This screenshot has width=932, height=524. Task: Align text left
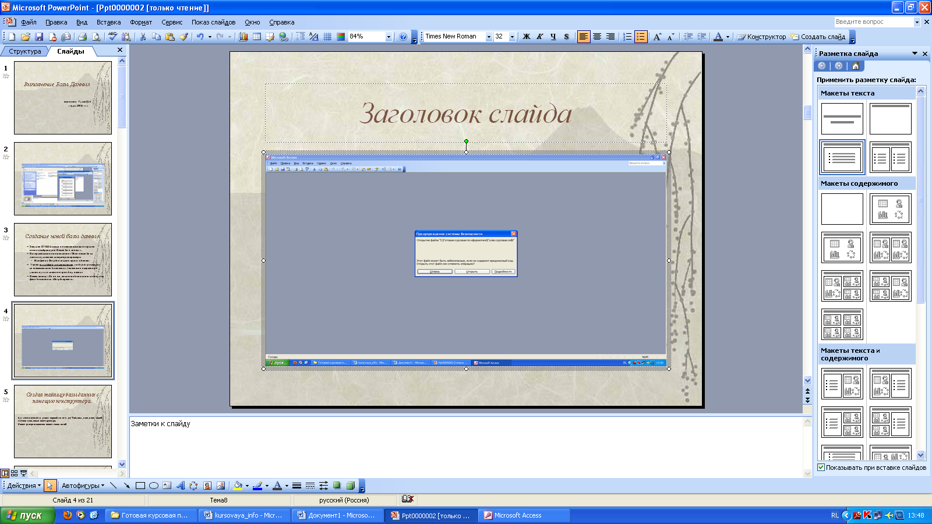(583, 37)
